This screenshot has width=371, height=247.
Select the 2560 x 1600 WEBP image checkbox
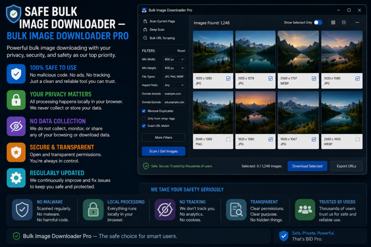pyautogui.click(x=358, y=139)
